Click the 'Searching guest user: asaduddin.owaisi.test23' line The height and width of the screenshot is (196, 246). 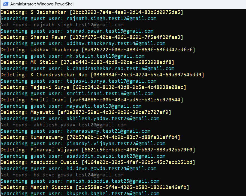(x=83, y=156)
